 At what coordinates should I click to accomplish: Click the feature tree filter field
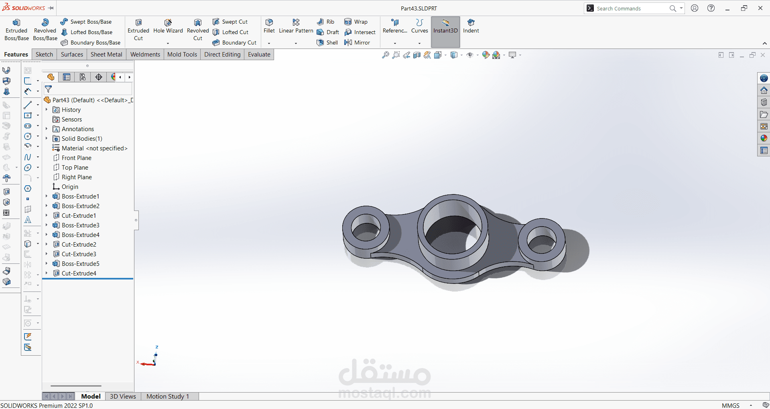click(88, 89)
